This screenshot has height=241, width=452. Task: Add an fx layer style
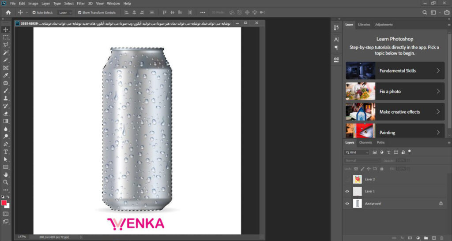[402, 238]
